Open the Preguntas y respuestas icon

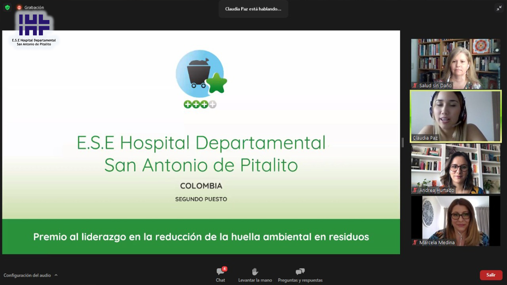pyautogui.click(x=300, y=272)
